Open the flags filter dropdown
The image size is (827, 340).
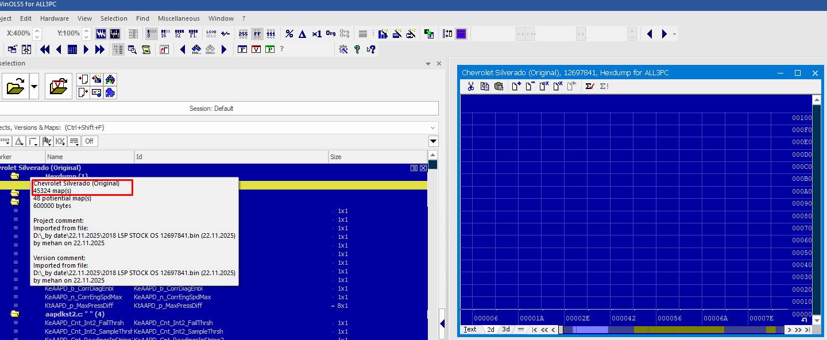[x=47, y=141]
